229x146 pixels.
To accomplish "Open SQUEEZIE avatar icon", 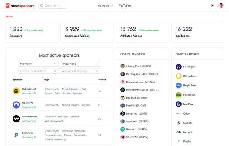I will [x=123, y=137].
